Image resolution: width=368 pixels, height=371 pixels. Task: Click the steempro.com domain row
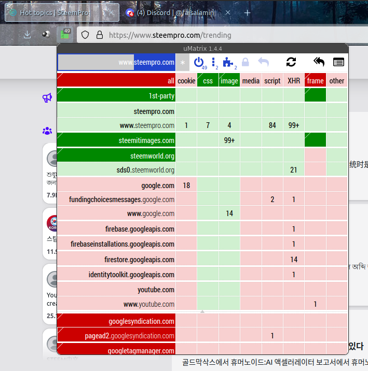[116, 110]
